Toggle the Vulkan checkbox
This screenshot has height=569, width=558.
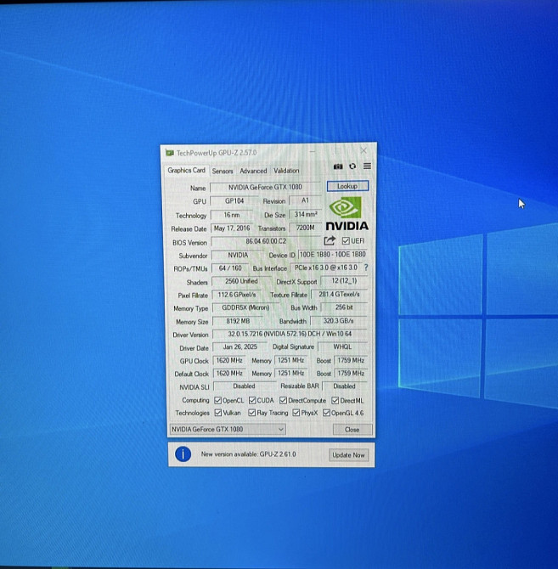(x=218, y=413)
